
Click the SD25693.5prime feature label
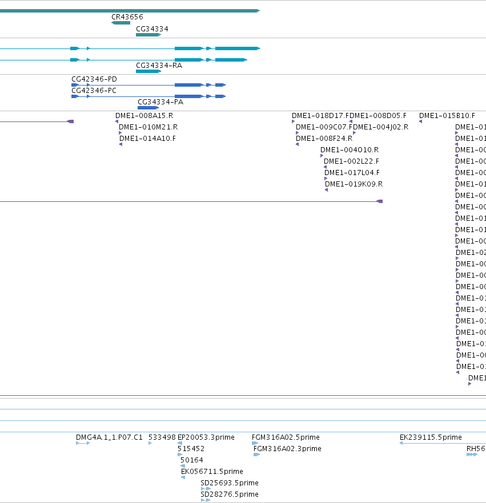[230, 483]
